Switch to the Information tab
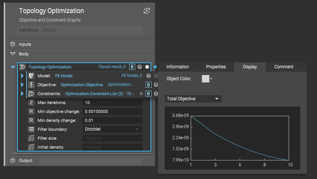 pyautogui.click(x=178, y=67)
